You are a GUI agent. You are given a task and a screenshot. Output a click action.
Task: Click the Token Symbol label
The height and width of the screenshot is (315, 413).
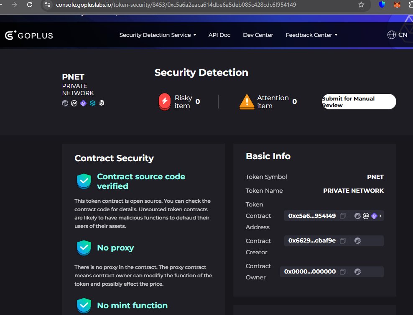click(266, 177)
